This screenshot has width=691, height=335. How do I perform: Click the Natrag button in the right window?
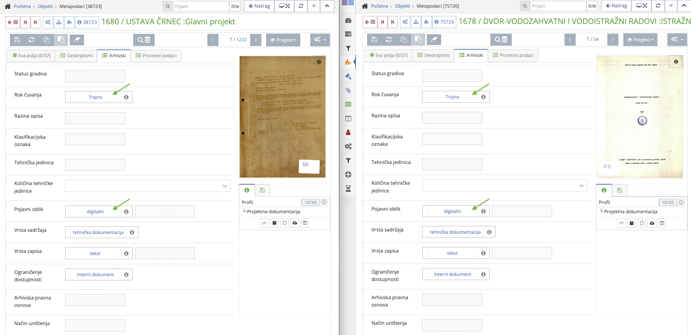pyautogui.click(x=616, y=6)
